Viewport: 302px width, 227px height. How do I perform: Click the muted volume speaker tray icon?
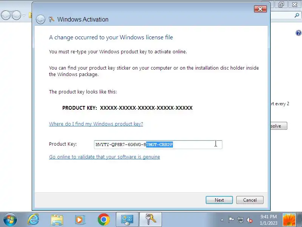(250, 220)
